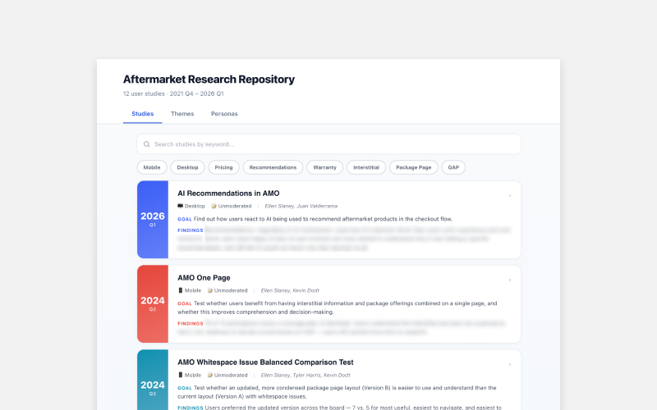657x410 pixels.
Task: Open the AMO One Page study title
Action: pyautogui.click(x=204, y=278)
